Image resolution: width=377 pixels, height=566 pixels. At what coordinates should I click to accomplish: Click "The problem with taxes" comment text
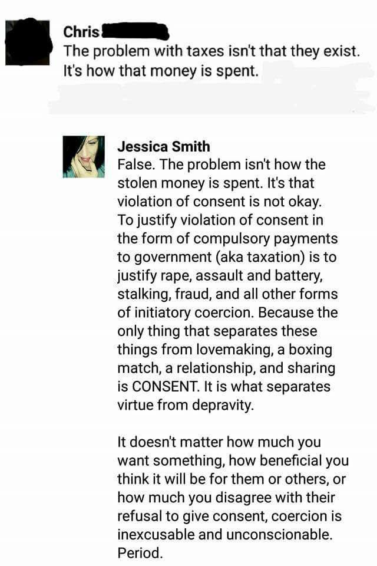point(212,51)
